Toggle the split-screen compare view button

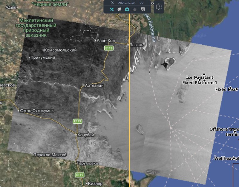pos(159,7)
